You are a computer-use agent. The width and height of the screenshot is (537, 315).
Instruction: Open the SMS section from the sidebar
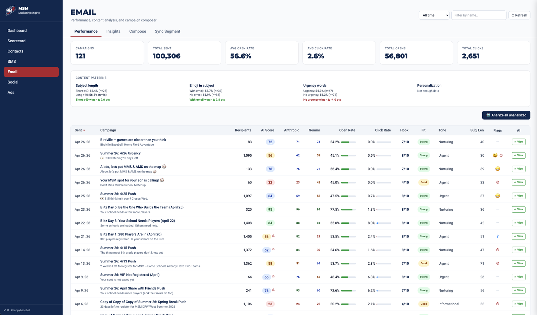coord(12,61)
